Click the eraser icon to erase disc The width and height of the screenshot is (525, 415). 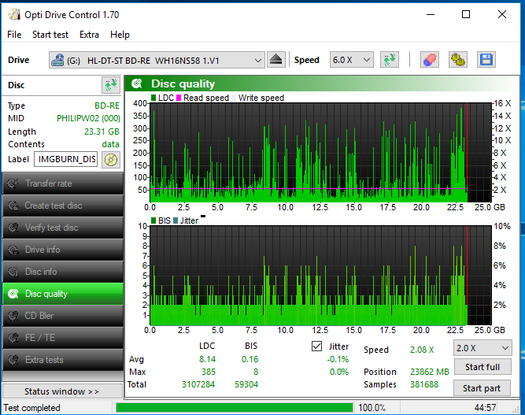[430, 60]
